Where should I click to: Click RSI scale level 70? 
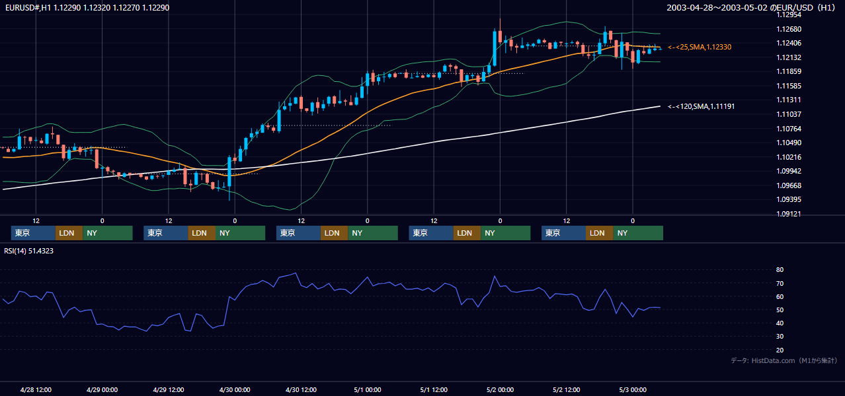pos(780,283)
